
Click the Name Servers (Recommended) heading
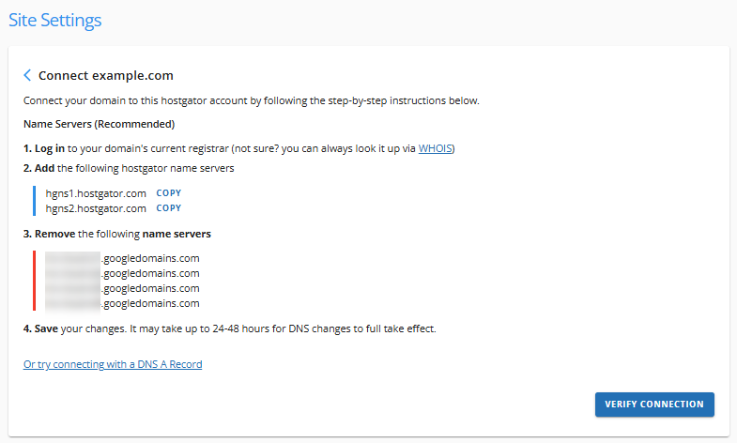(x=99, y=124)
